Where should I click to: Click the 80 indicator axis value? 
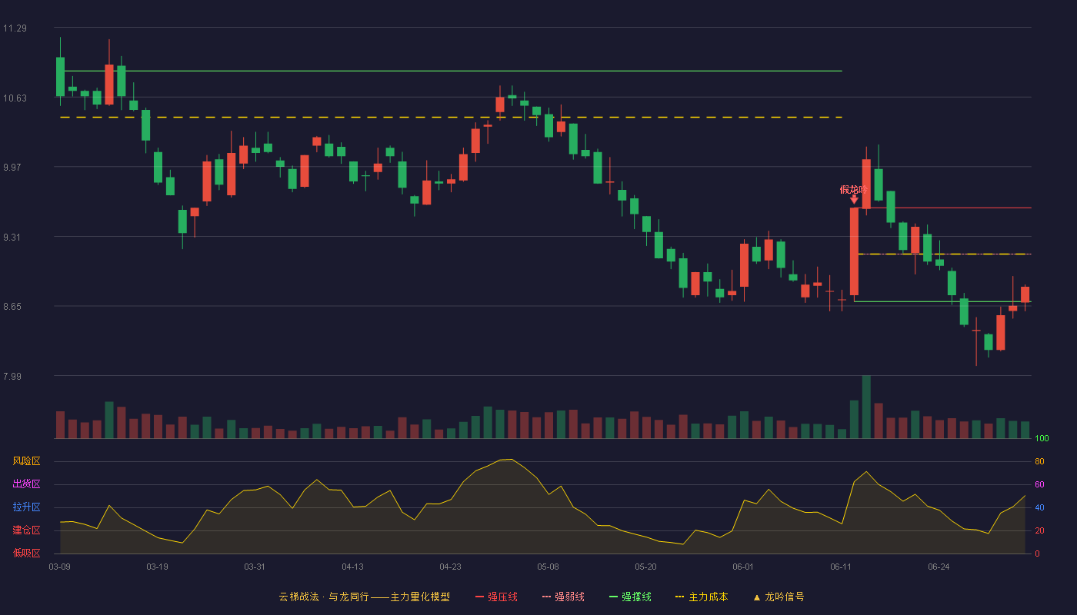coord(1039,462)
